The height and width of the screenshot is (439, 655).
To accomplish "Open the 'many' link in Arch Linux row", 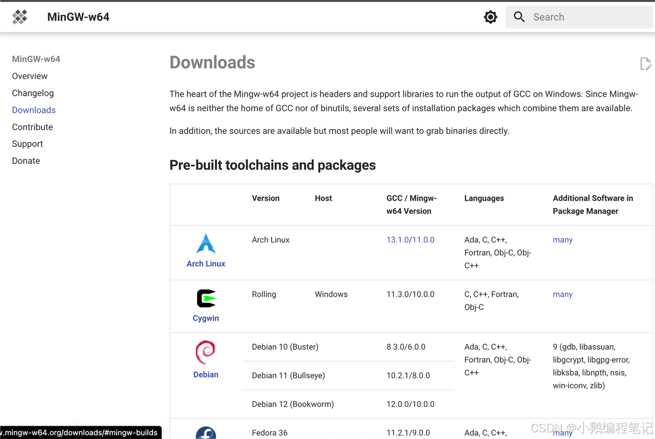I will coord(562,240).
